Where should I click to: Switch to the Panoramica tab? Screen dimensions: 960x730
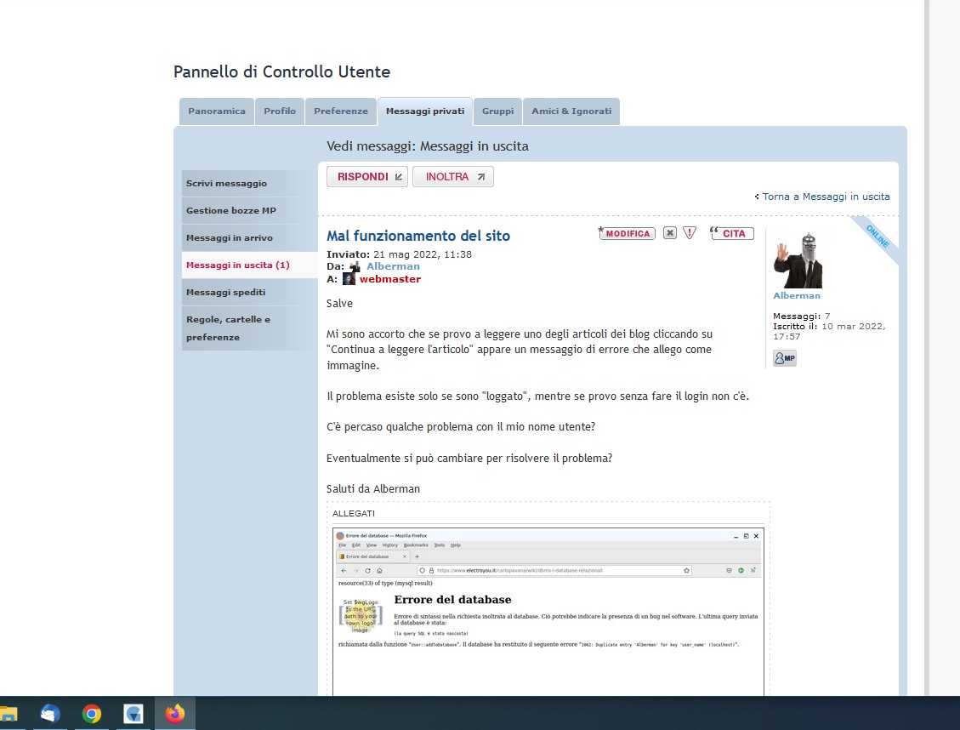click(x=216, y=111)
